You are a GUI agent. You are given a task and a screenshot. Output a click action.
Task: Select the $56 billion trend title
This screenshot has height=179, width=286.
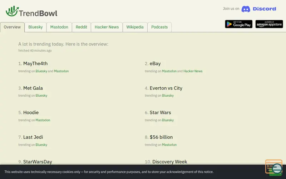pos(161,137)
